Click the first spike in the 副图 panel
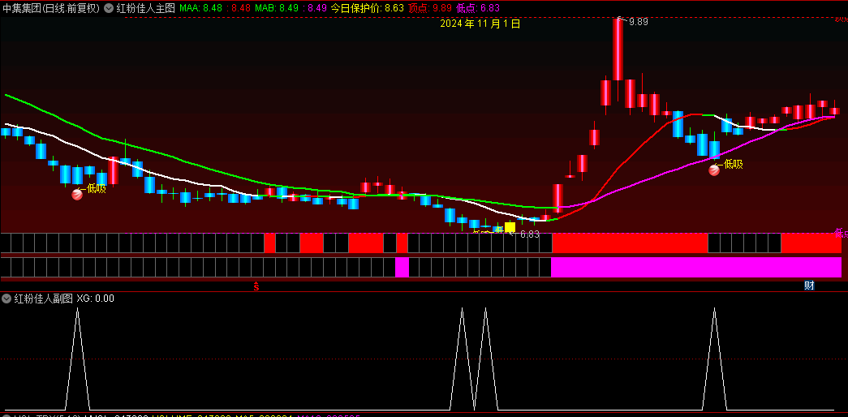The width and height of the screenshot is (848, 417). click(77, 359)
